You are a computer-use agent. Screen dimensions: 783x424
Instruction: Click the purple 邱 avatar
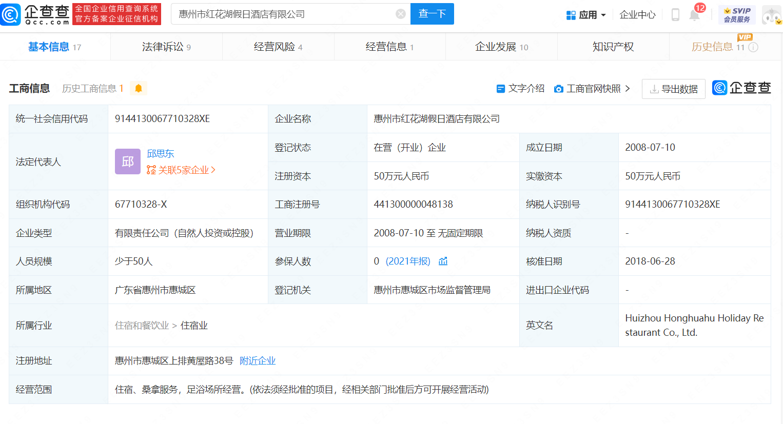click(128, 161)
